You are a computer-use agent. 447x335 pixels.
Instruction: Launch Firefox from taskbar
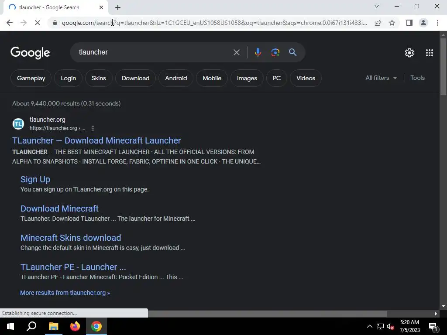coord(75,326)
